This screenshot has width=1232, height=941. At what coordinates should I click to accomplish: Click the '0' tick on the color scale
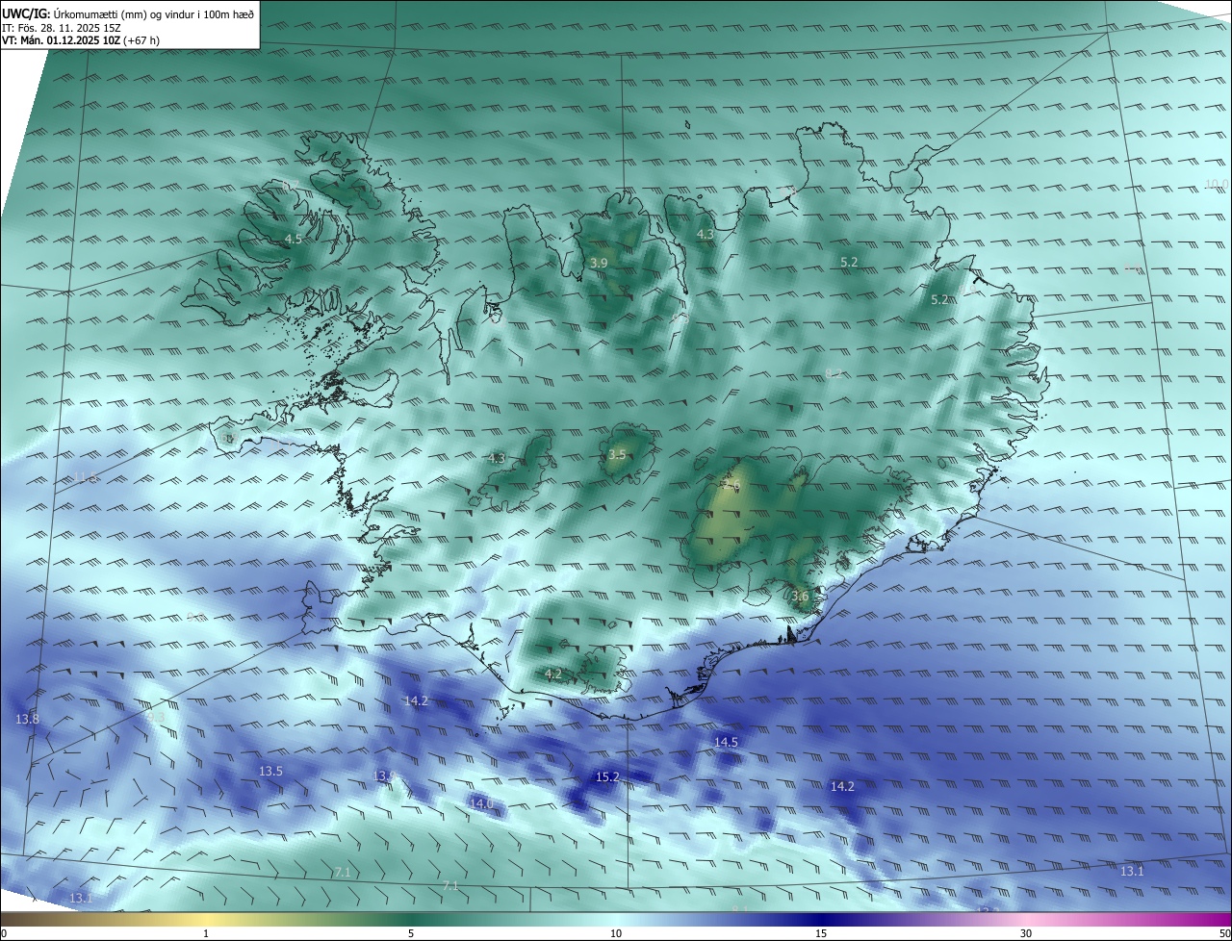4,933
